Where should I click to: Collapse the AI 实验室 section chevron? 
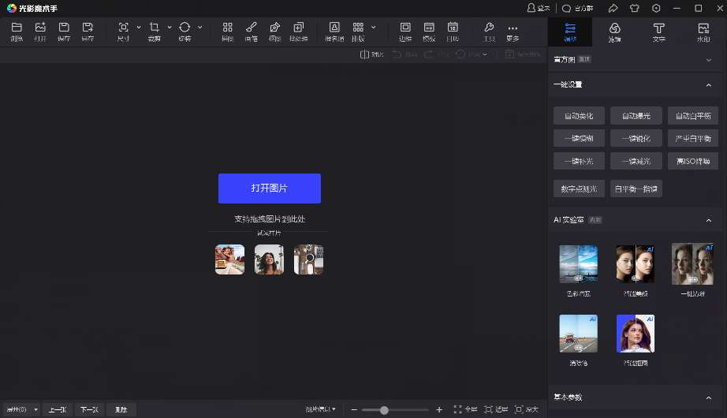708,220
